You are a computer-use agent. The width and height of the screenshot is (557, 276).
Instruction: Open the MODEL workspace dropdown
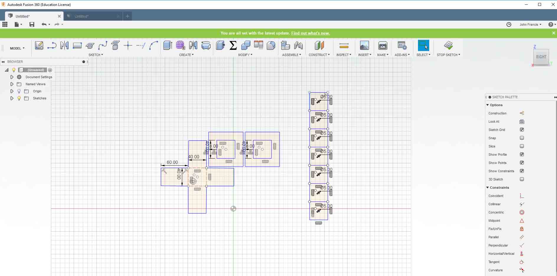pos(17,48)
